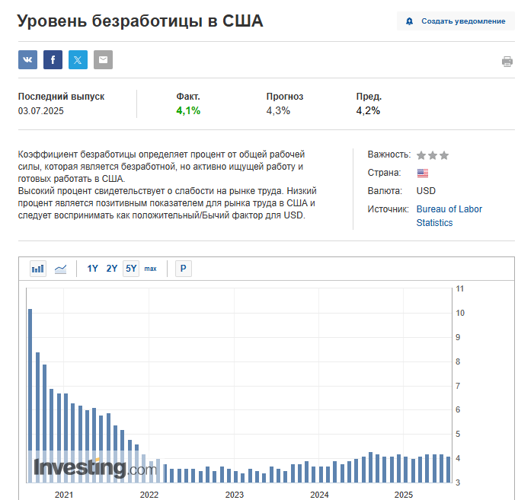This screenshot has width=518, height=500.
Task: Share on Facebook icon
Action: click(x=53, y=59)
